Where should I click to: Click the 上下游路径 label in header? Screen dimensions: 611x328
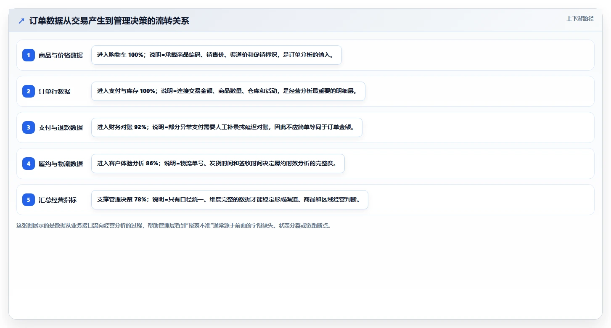pyautogui.click(x=580, y=19)
